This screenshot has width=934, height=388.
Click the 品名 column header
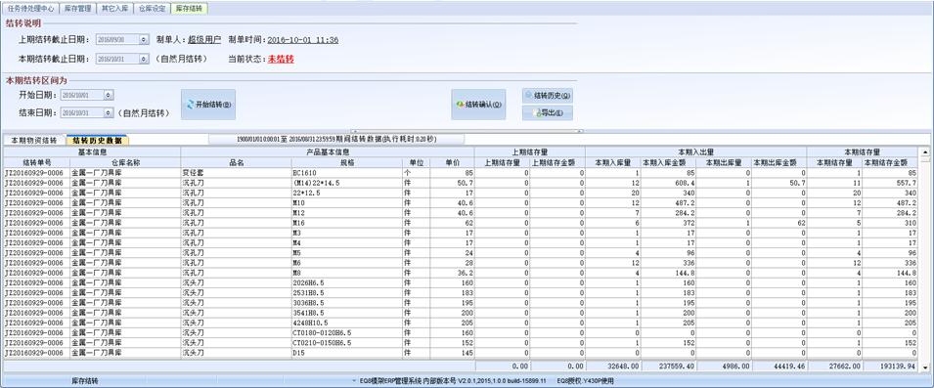click(236, 162)
